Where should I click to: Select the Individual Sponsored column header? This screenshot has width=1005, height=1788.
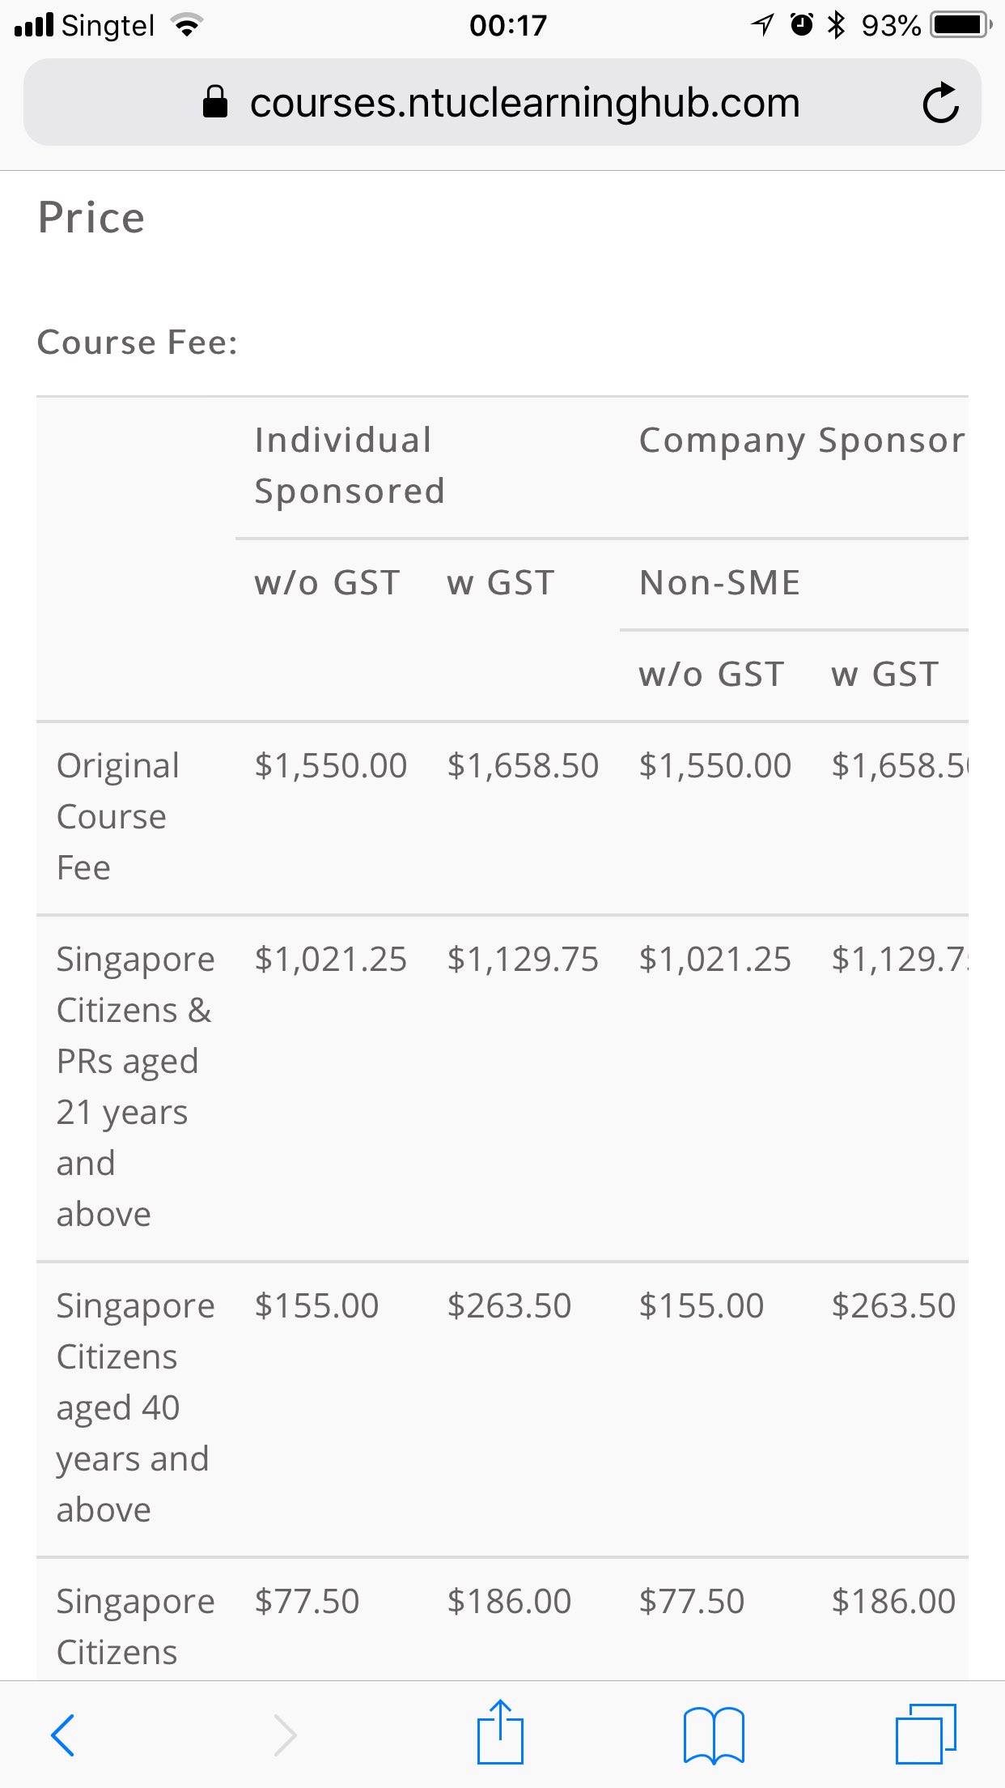pos(350,466)
